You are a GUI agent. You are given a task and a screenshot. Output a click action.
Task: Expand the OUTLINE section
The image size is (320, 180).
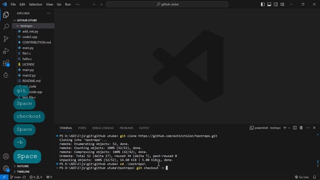33,166
